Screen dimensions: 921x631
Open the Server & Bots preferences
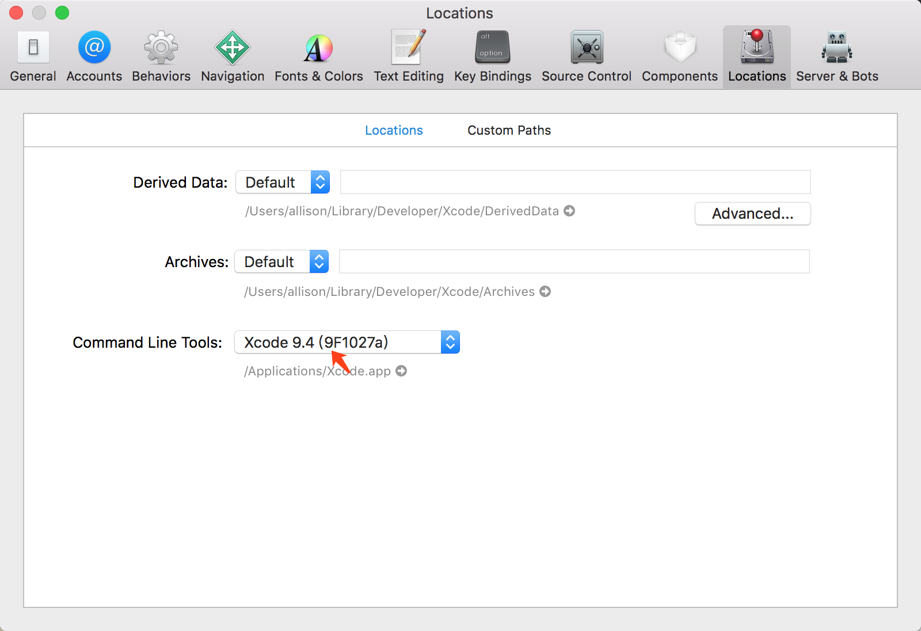[837, 56]
